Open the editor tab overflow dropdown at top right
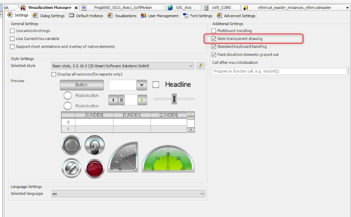This screenshot has width=351, height=217. tap(347, 7)
